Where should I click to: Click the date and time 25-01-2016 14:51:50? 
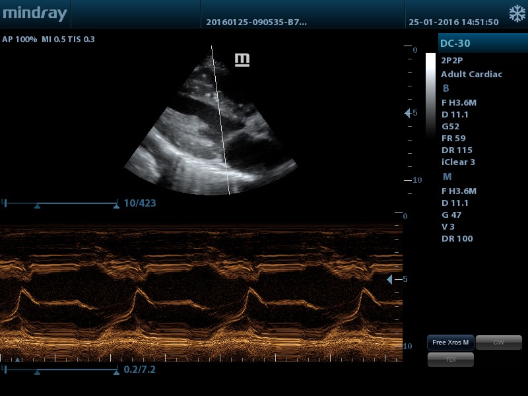click(x=453, y=22)
